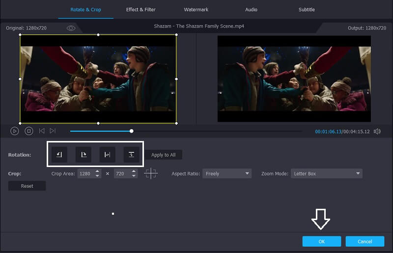Screen dimensions: 393x253
Task: Click the playback progress slider handle
Action: [x=132, y=131]
